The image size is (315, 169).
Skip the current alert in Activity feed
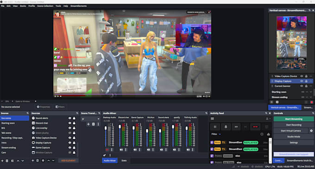click(x=236, y=127)
